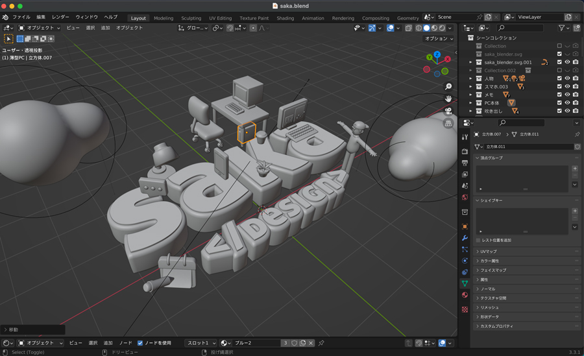Viewport: 584px width, 356px height.
Task: Click the pan hand viewport gizmo
Action: (x=448, y=99)
